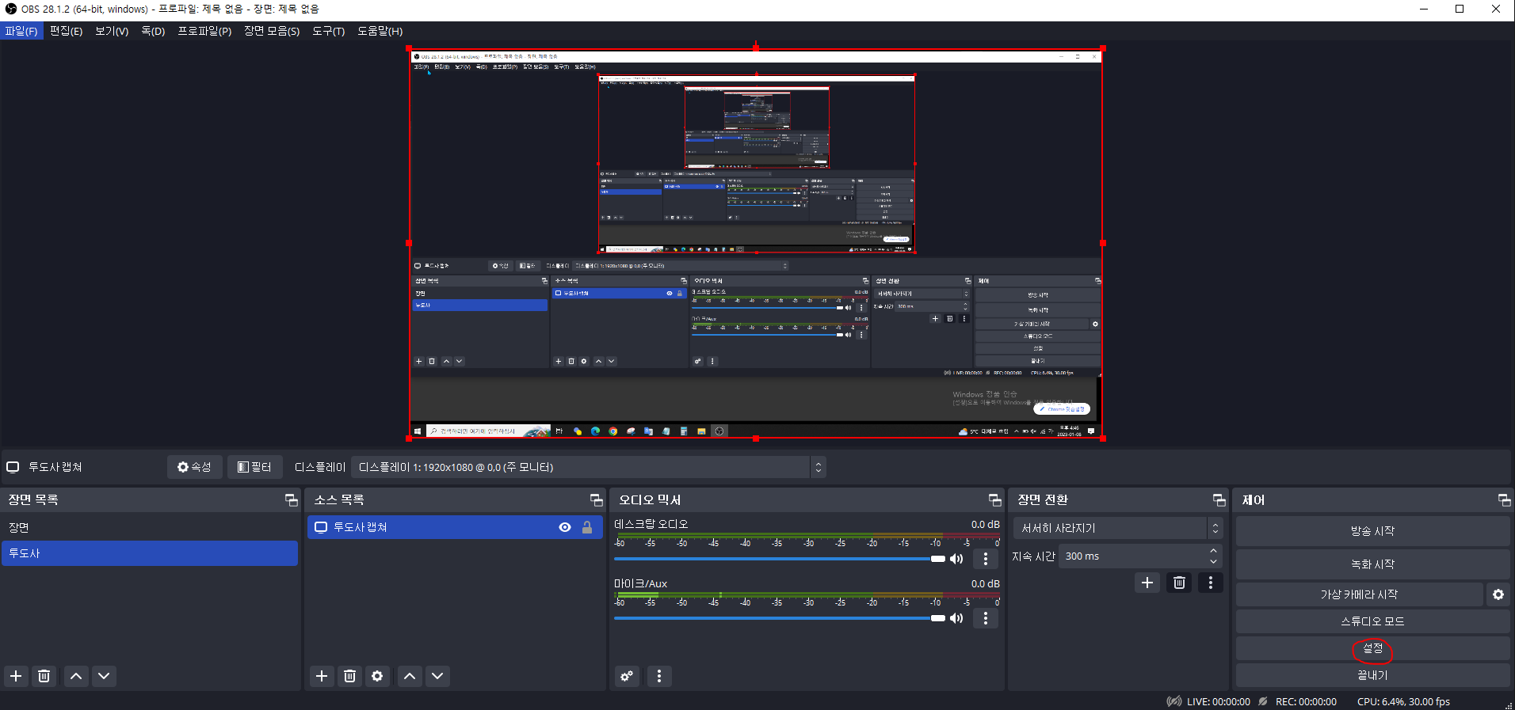This screenshot has width=1515, height=710.
Task: Mute 데스크탑 오디오 speaker icon
Action: 956,559
